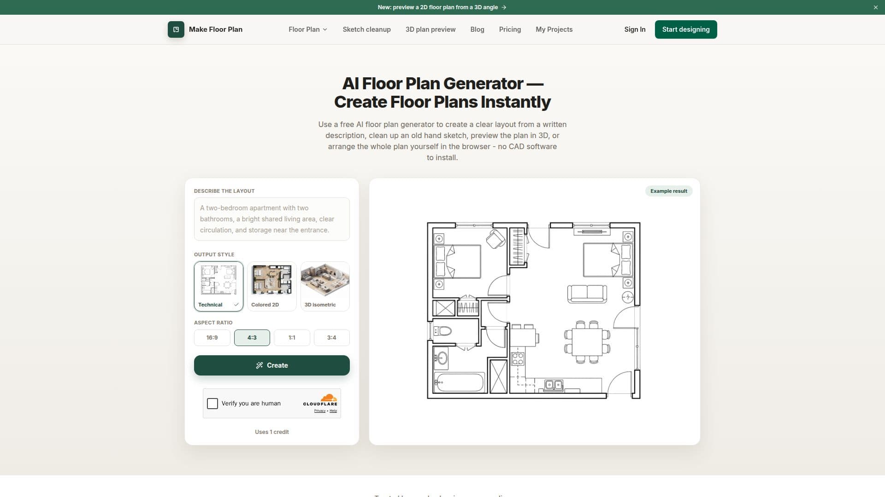
Task: Set aspect ratio to 16:9
Action: point(212,338)
